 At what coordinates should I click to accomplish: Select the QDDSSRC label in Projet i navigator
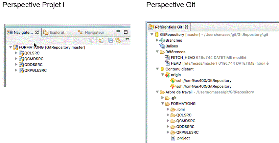click(34, 65)
